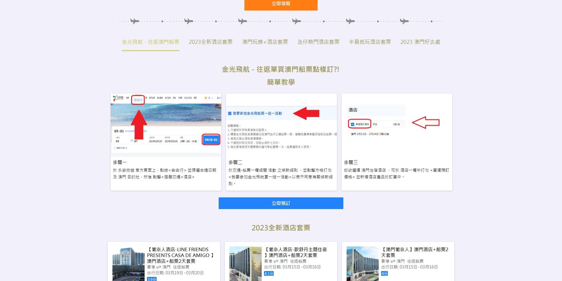Expand the 2成人·0小童 passenger count dropdown
The height and width of the screenshot is (281, 562).
coord(189,142)
